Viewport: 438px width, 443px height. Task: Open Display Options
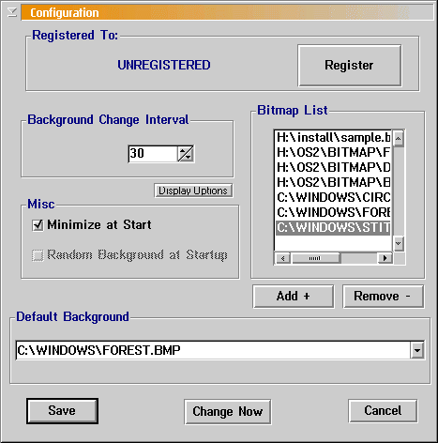point(193,191)
